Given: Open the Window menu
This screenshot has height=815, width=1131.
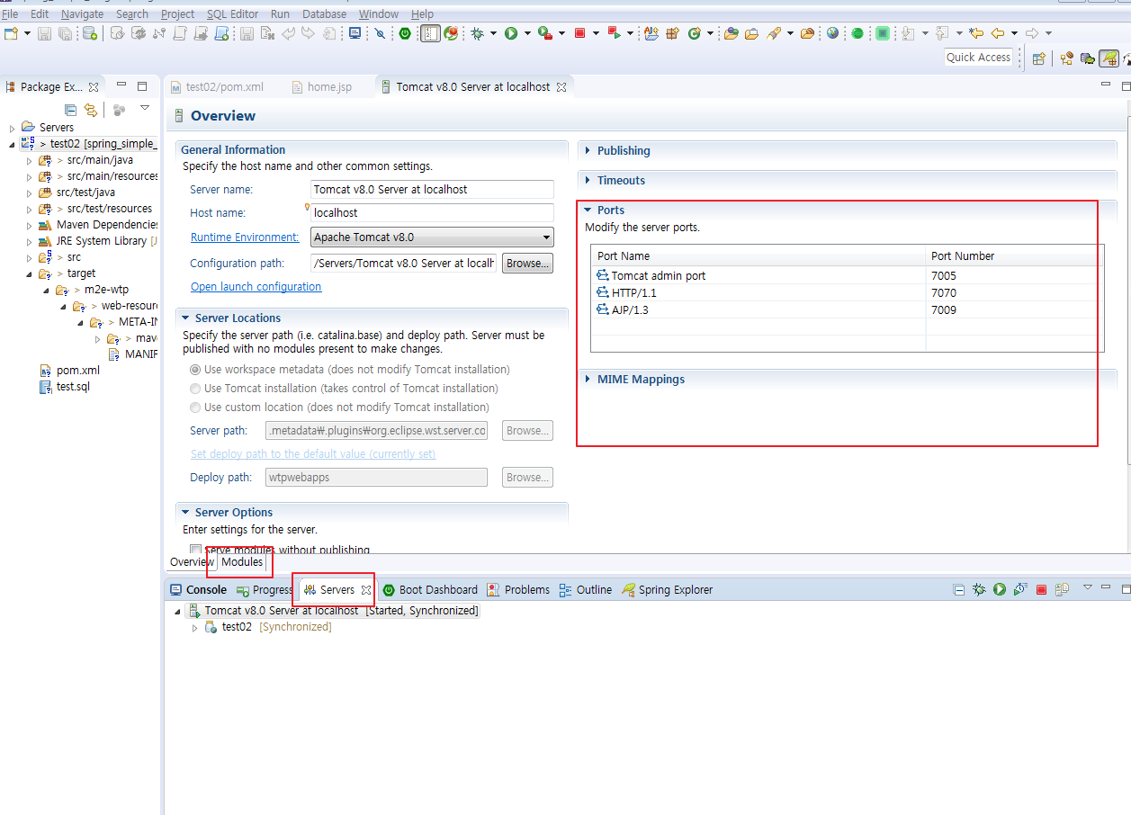Looking at the screenshot, I should tap(379, 13).
